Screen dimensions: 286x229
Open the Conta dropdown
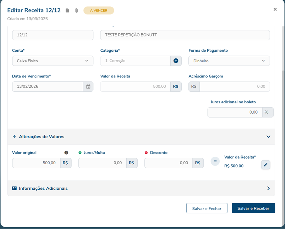point(53,61)
